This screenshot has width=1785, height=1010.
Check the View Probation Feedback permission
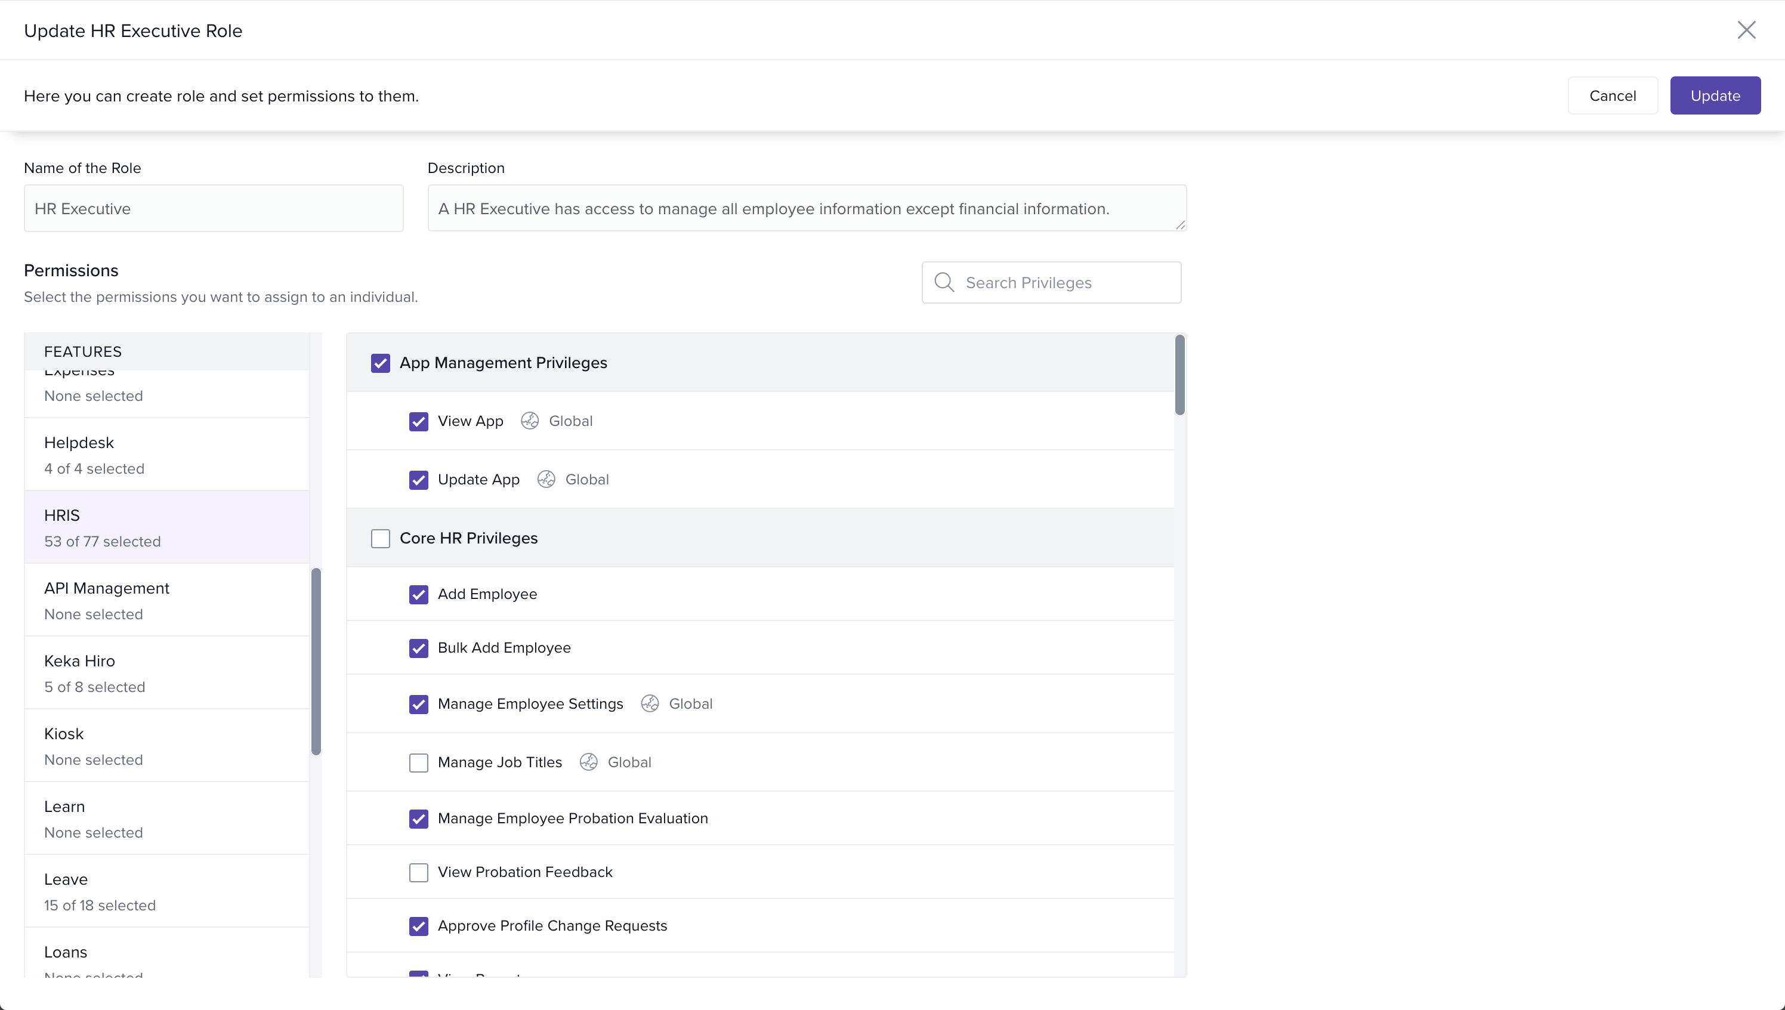click(418, 872)
